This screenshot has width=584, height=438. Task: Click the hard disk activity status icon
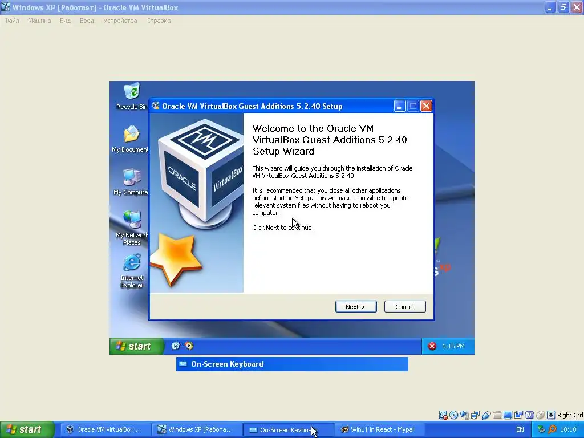pyautogui.click(x=443, y=415)
